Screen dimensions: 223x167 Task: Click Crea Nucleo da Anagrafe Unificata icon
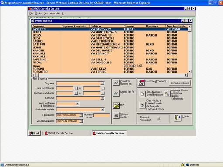(x=142, y=105)
